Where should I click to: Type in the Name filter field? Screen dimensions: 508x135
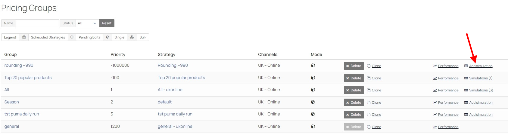pos(37,23)
